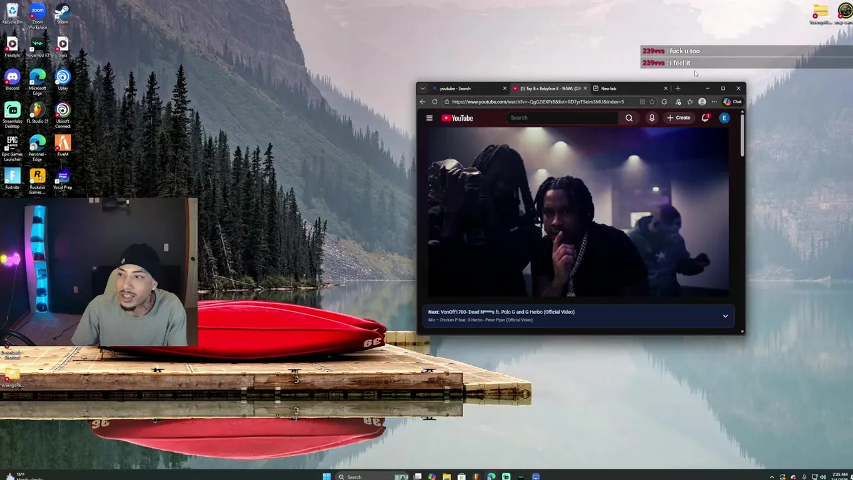Open Fortnite desktop shortcut
853x480 pixels.
(x=12, y=179)
